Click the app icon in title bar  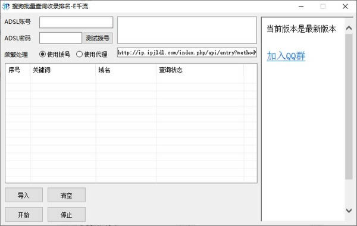[6, 7]
